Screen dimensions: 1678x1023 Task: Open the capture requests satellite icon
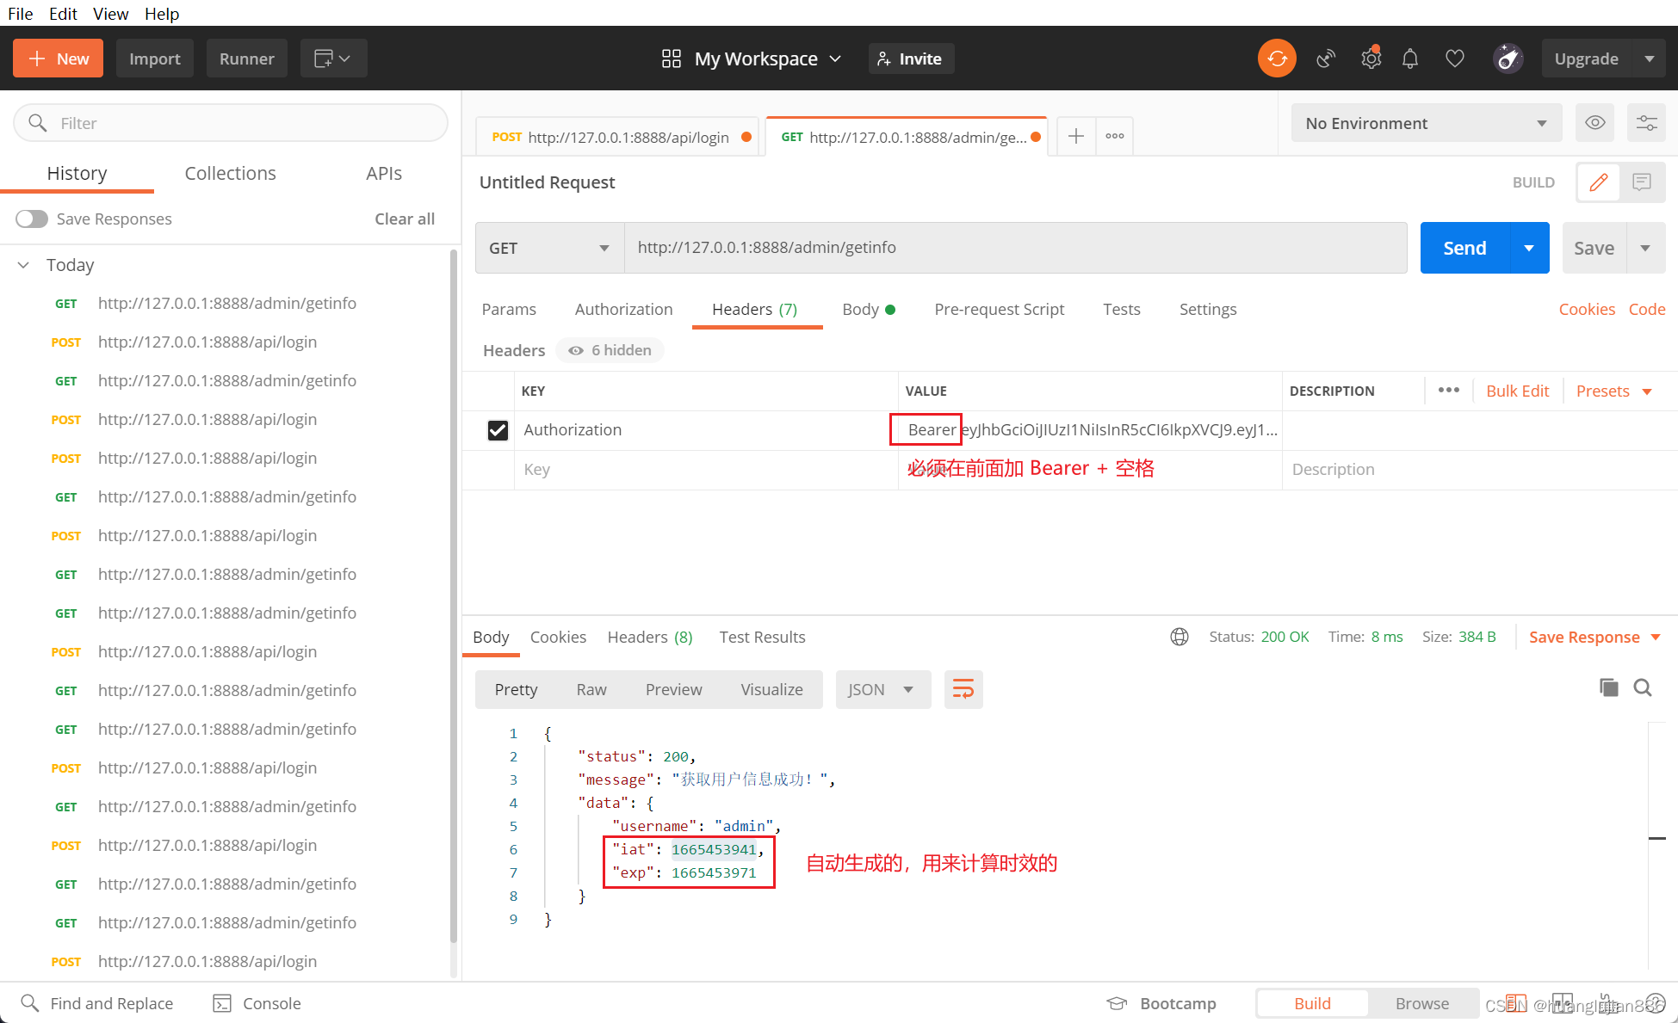(x=1326, y=59)
